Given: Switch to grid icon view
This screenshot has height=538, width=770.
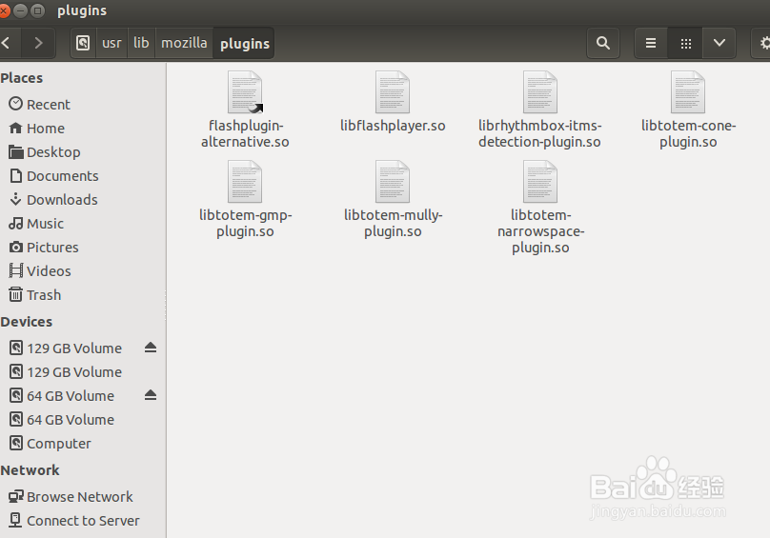Looking at the screenshot, I should 685,43.
